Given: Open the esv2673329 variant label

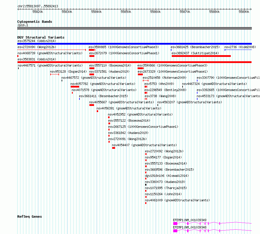Looking at the screenshot, I should click(x=173, y=71).
